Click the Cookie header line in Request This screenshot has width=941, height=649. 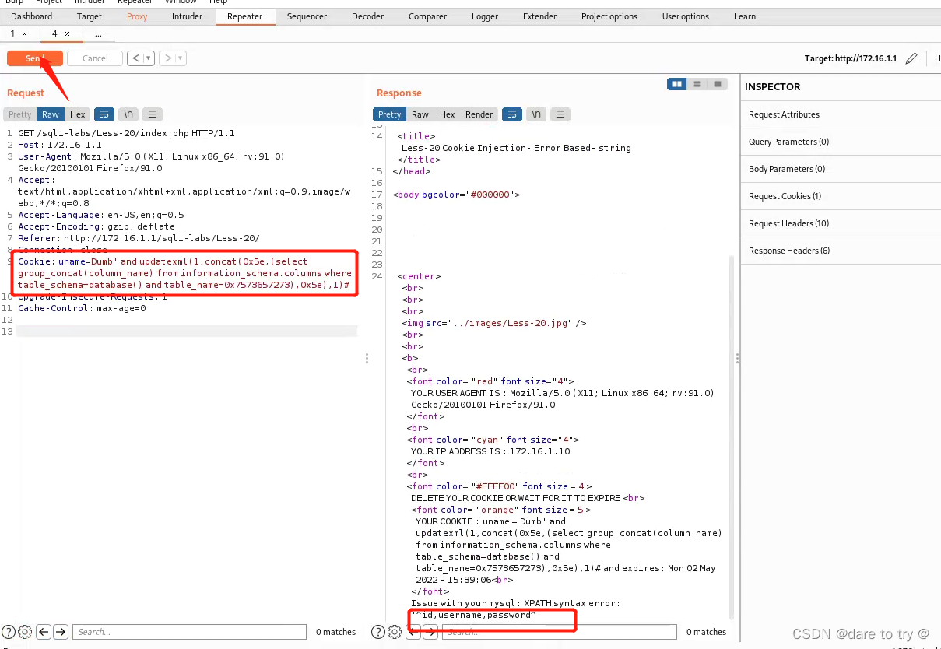coord(187,273)
